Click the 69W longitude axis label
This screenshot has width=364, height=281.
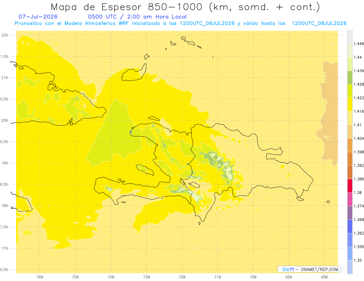click(x=288, y=277)
